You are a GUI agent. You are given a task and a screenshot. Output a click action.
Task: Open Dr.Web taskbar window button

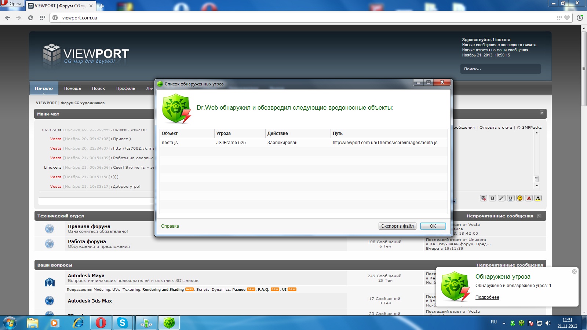(x=169, y=323)
